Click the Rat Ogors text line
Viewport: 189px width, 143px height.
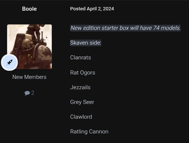tap(82, 73)
